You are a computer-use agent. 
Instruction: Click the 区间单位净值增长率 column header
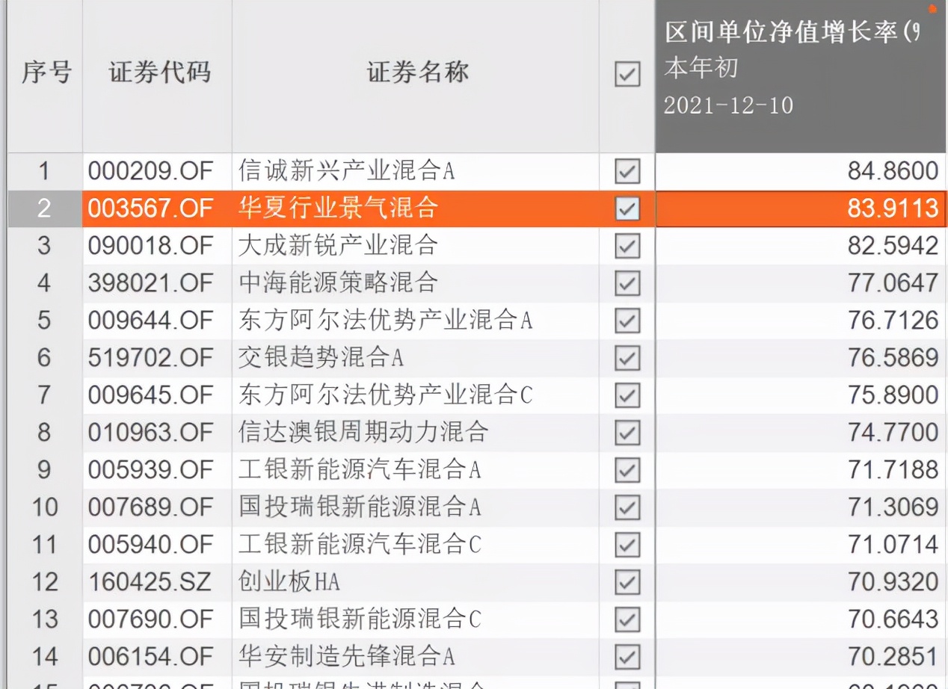point(792,32)
